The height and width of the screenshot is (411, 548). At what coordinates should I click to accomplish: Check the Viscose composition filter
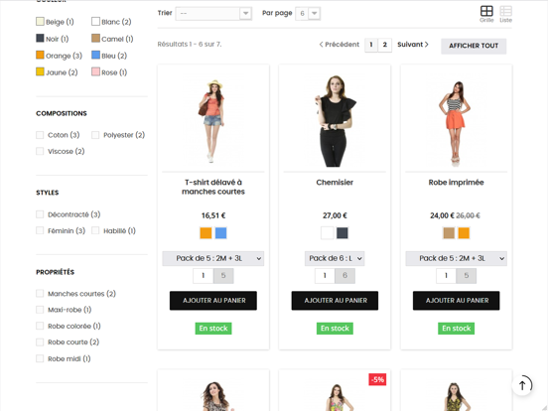click(40, 151)
